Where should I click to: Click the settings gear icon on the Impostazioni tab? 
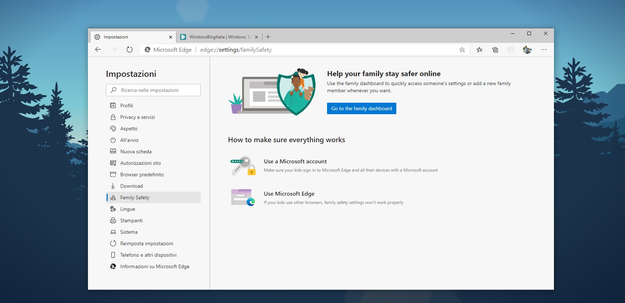point(97,37)
